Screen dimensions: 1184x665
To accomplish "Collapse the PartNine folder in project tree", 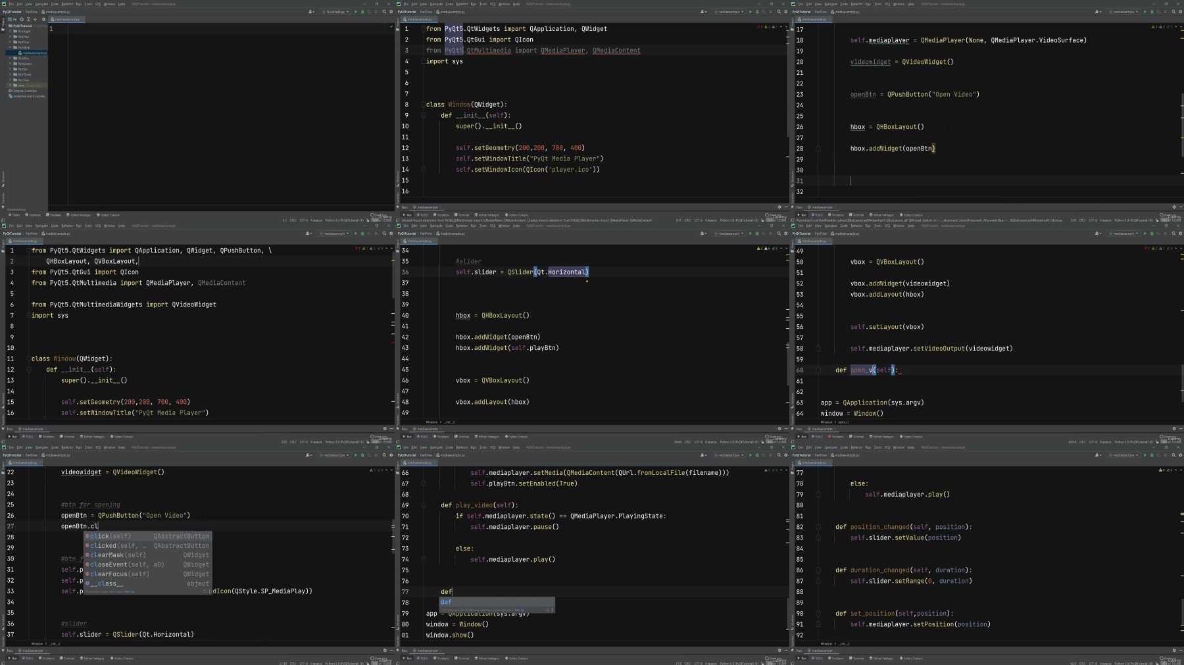I will (10, 47).
